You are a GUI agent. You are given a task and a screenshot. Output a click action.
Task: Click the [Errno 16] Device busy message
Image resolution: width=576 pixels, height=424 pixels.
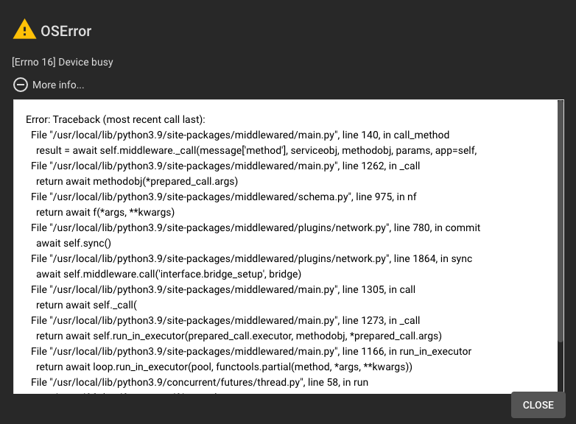click(x=63, y=62)
